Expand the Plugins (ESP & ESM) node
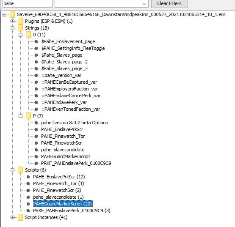235x227 pixels. tap(13, 22)
